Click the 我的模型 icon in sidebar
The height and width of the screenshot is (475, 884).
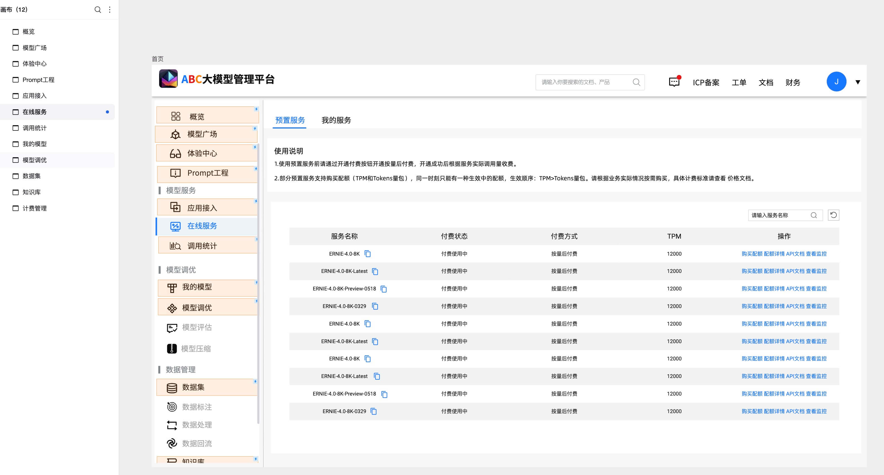pos(172,288)
